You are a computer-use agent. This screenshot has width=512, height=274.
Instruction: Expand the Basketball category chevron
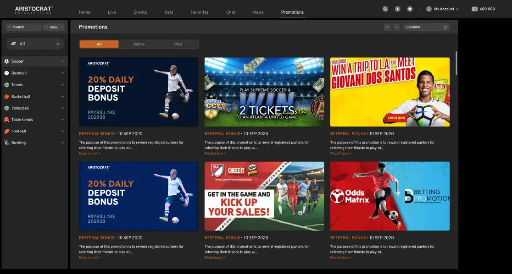62,97
